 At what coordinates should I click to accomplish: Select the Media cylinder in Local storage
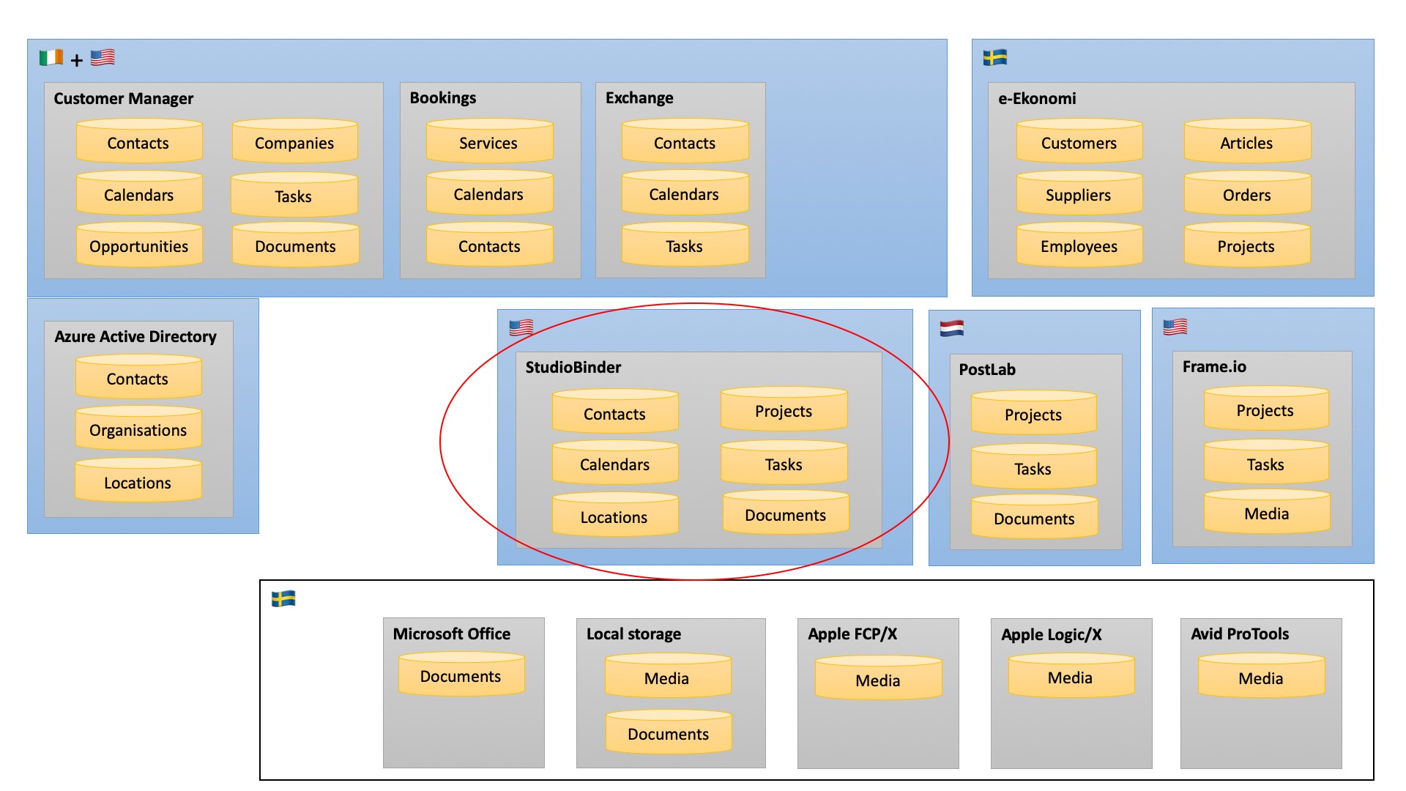click(668, 675)
